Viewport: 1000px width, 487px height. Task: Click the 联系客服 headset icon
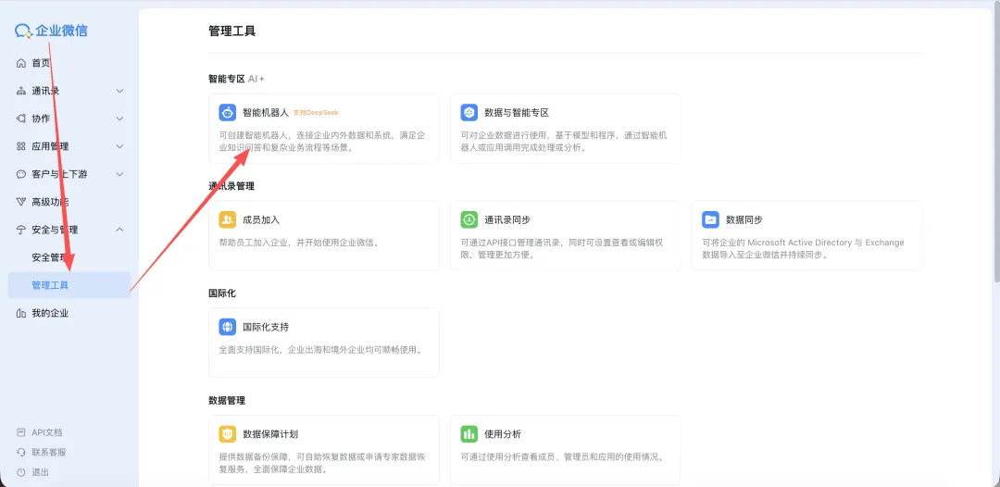[21, 453]
